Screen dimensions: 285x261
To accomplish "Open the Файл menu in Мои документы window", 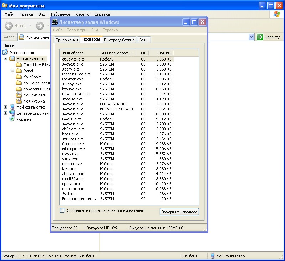I will [10, 14].
